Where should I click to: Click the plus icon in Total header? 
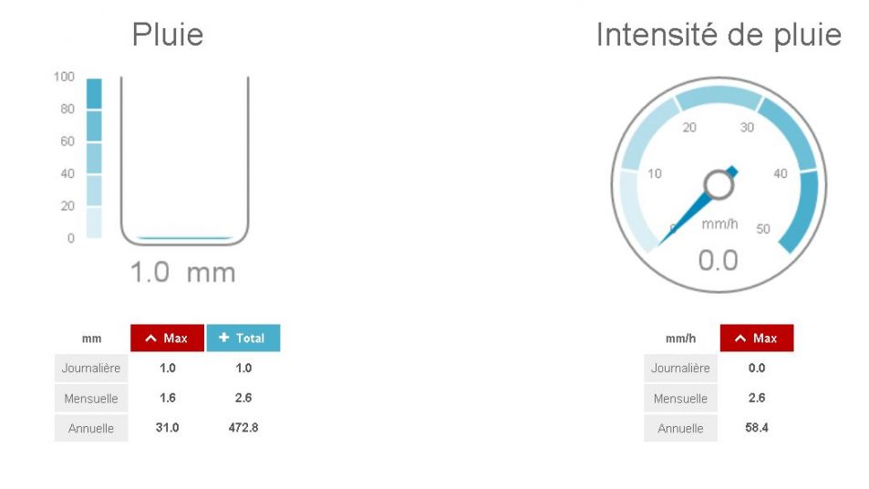click(224, 338)
